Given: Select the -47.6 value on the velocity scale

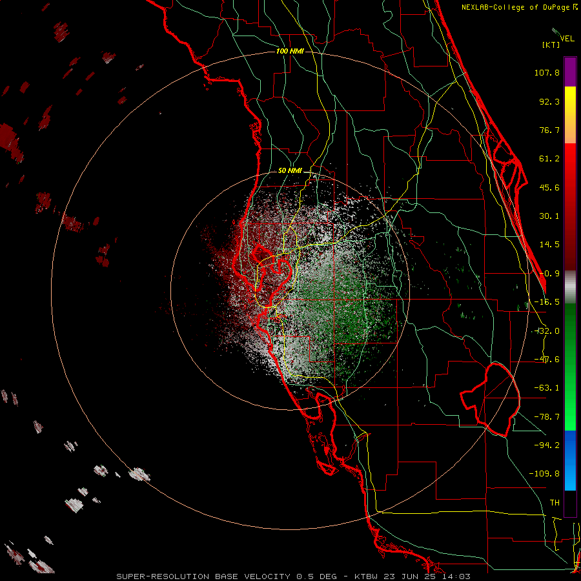Looking at the screenshot, I should point(547,360).
